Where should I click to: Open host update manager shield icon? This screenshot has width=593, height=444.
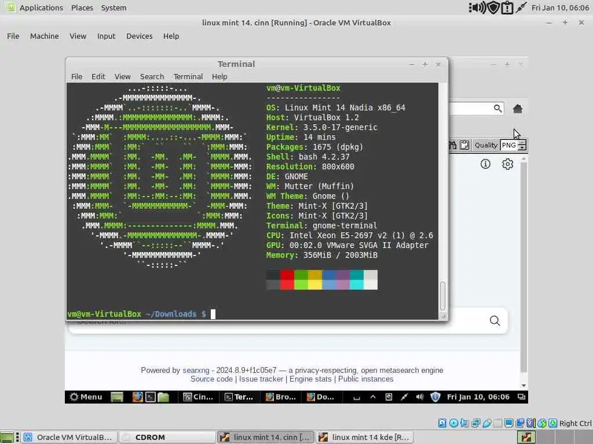pos(493,8)
